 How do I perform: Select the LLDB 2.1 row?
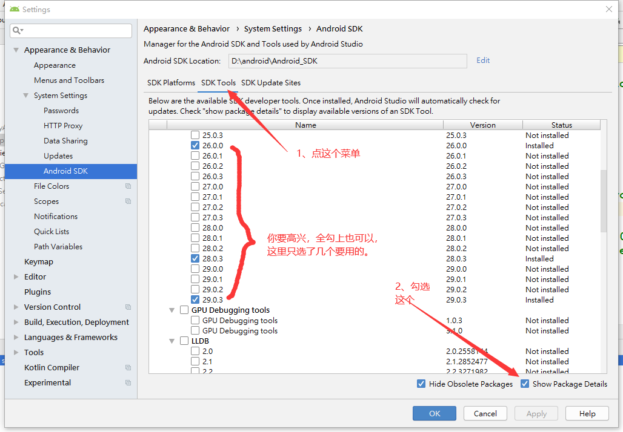pos(375,361)
